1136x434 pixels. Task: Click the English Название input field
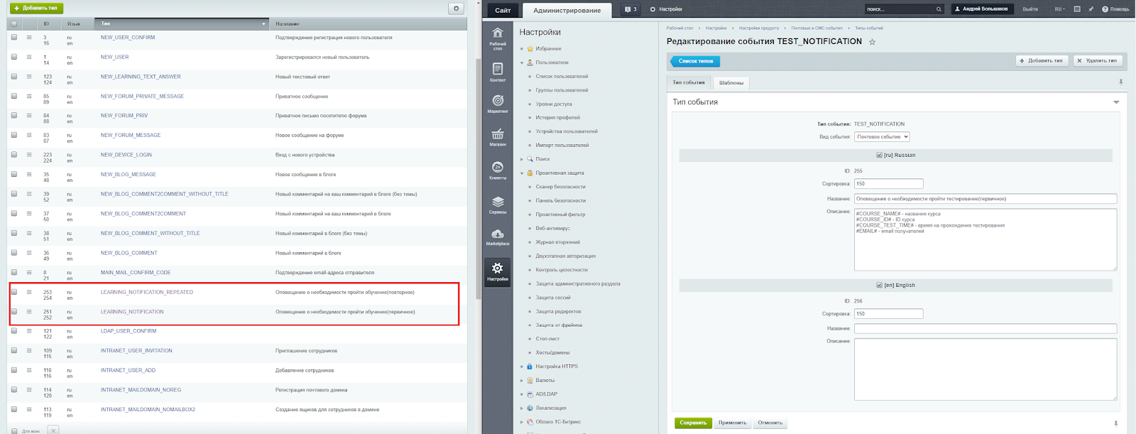[985, 328]
